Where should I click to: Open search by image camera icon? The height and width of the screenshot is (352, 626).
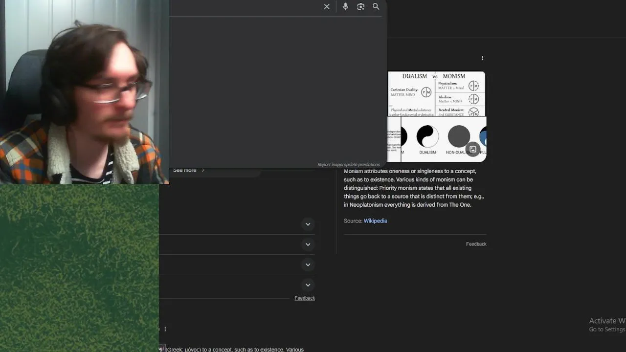click(x=360, y=6)
